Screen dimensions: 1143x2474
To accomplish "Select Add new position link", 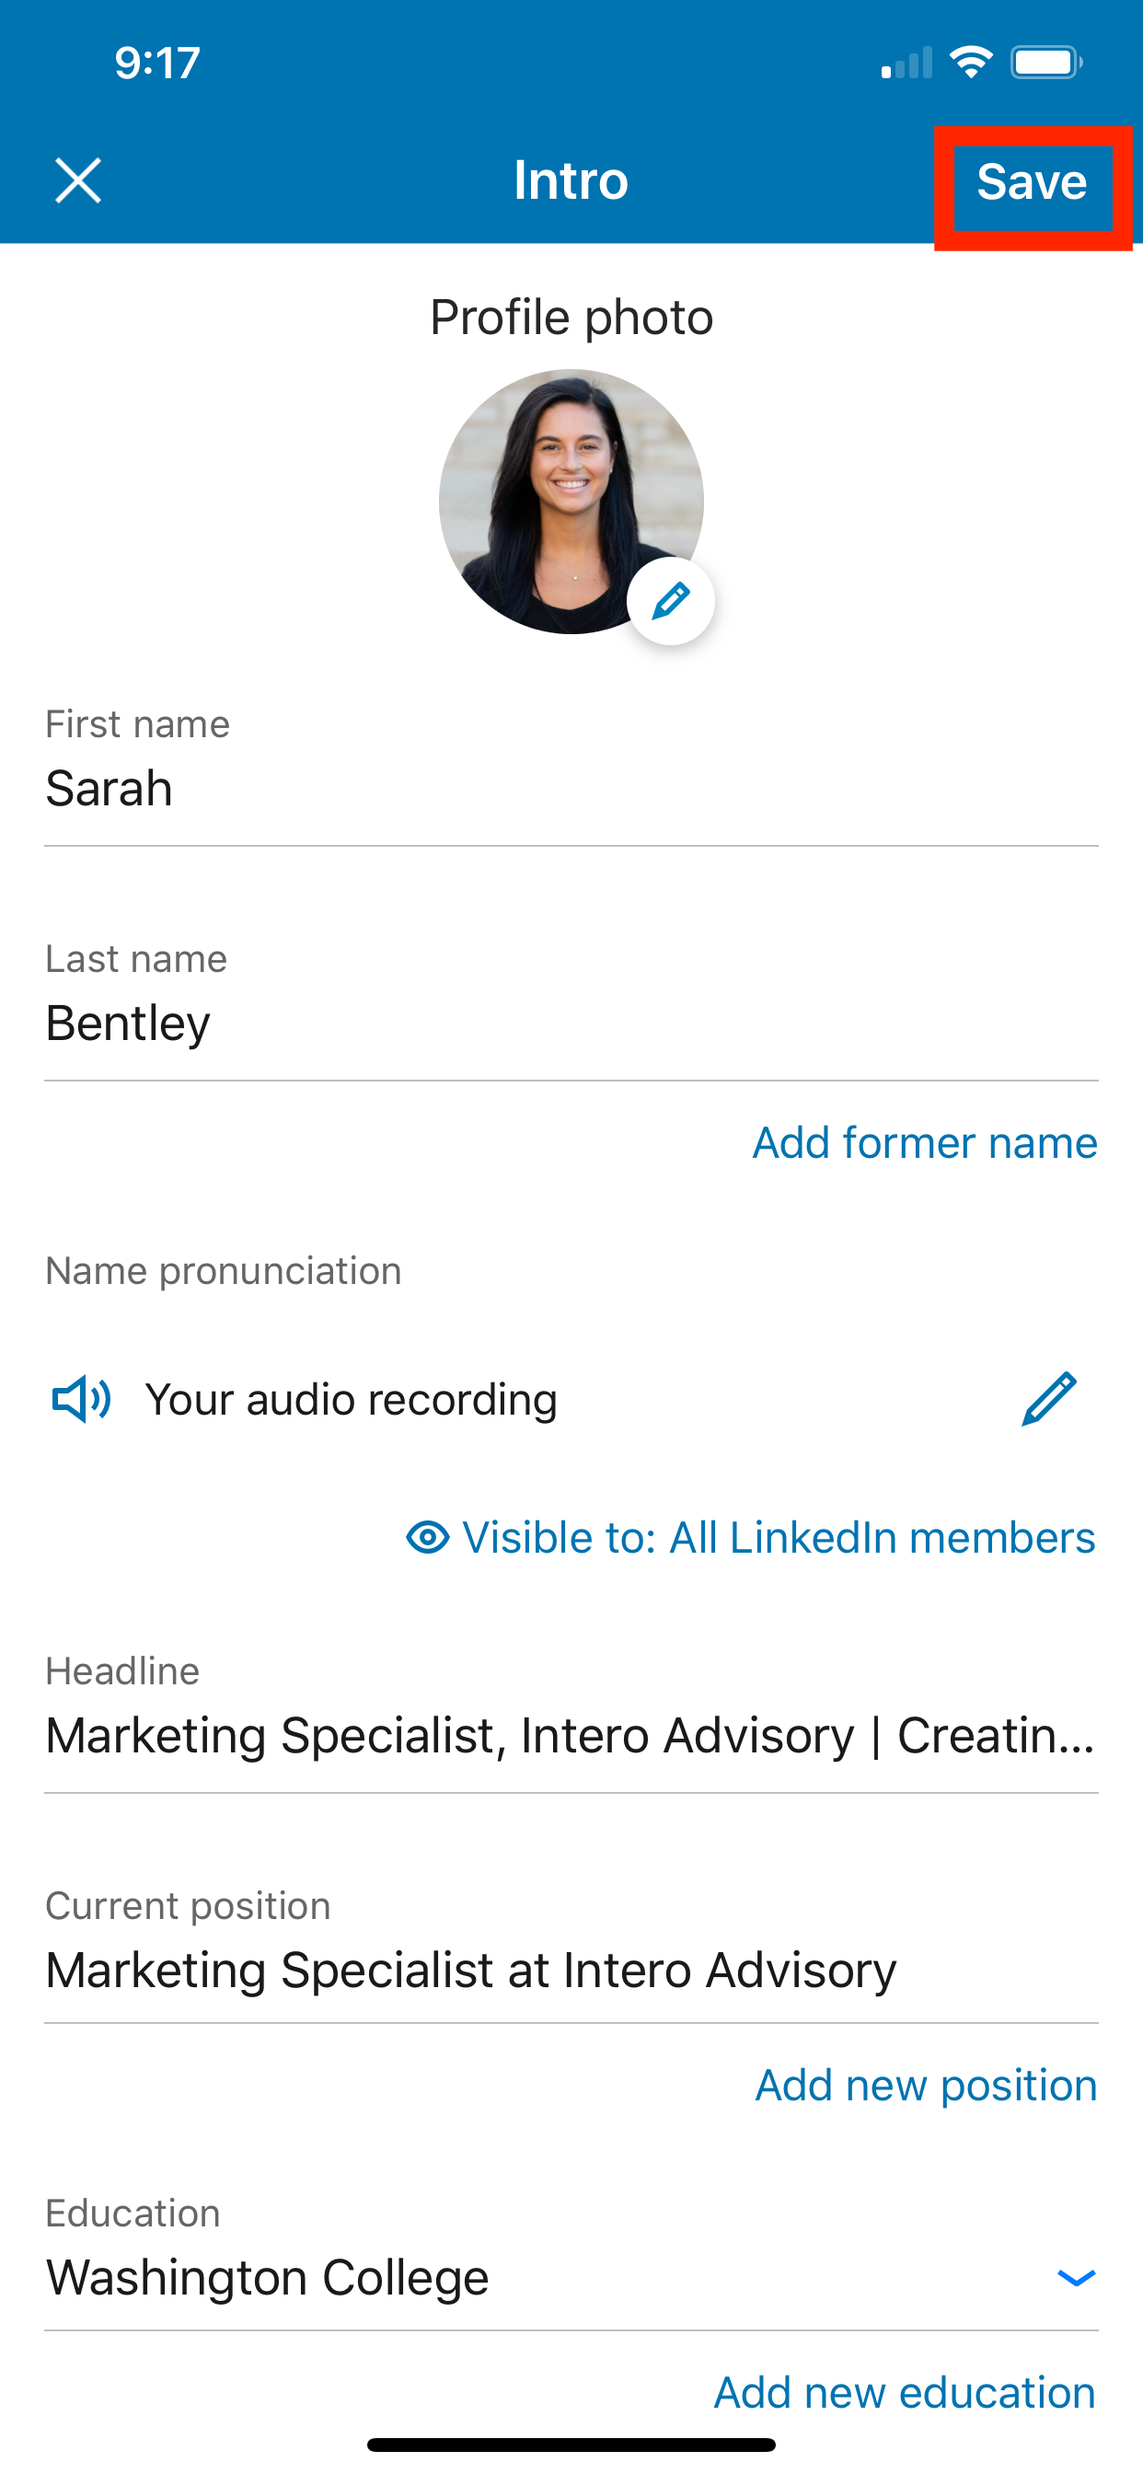I will (x=926, y=2085).
